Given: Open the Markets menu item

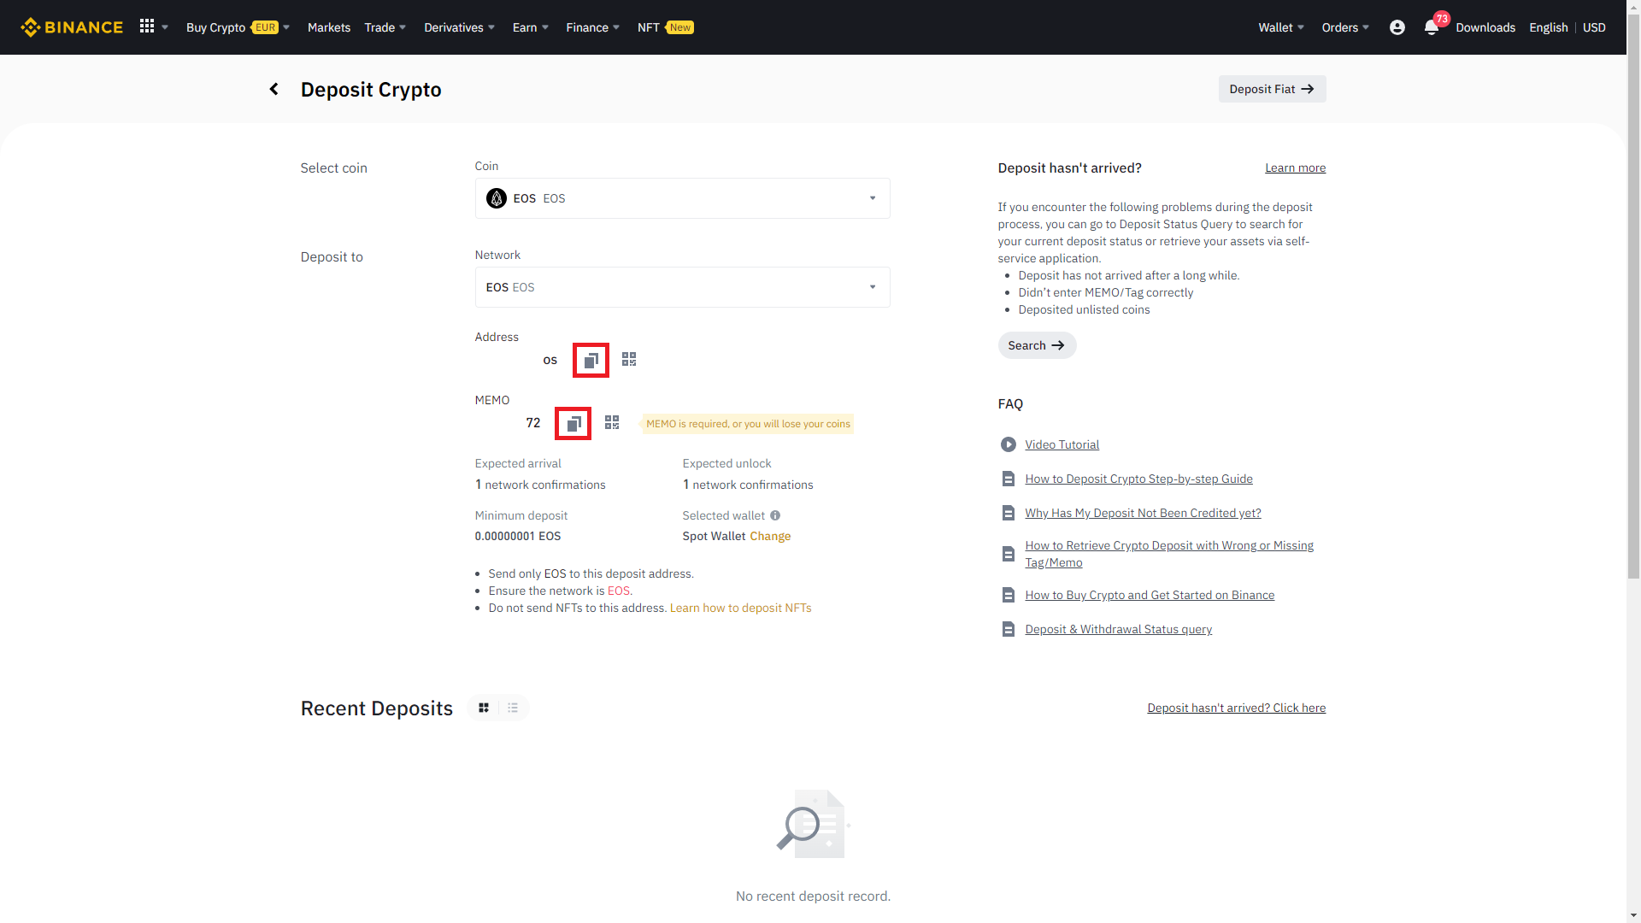Looking at the screenshot, I should [329, 27].
